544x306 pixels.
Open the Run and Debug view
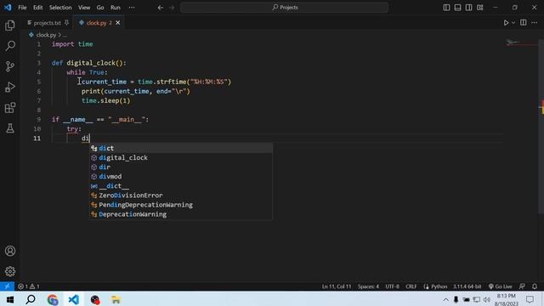(x=10, y=87)
